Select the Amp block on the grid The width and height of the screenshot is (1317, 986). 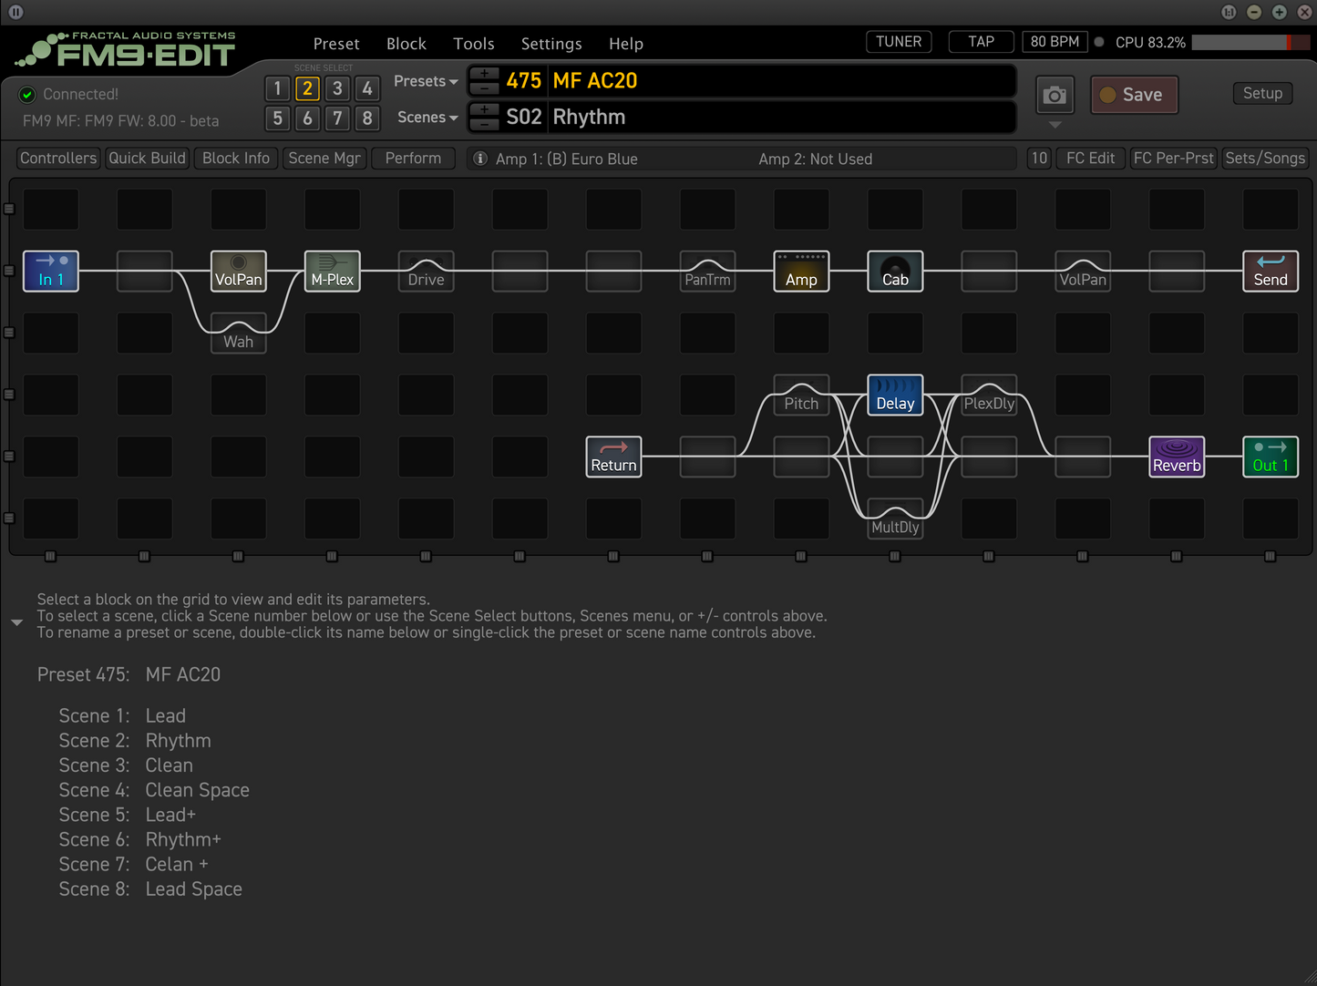coord(801,272)
